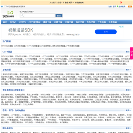Click the small icon before CCTV2在线直播 breadcrumb

[x=2, y=7]
